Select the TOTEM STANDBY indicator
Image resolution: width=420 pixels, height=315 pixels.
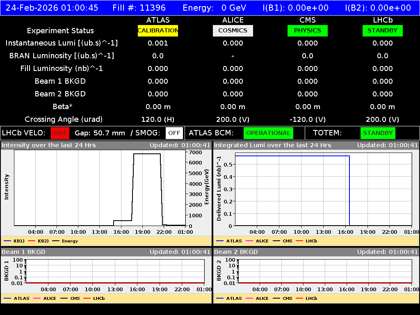click(377, 133)
